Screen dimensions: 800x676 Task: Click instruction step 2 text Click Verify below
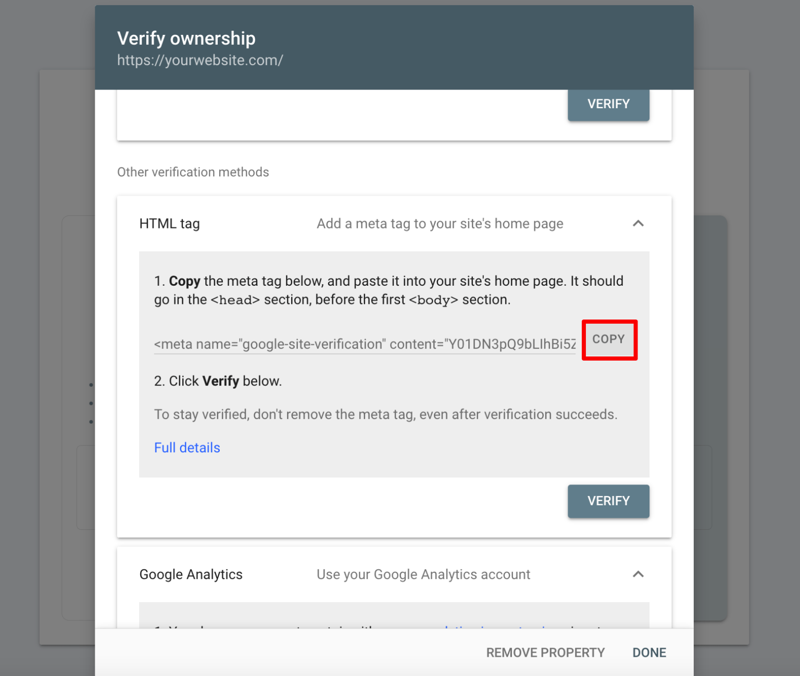(x=218, y=380)
